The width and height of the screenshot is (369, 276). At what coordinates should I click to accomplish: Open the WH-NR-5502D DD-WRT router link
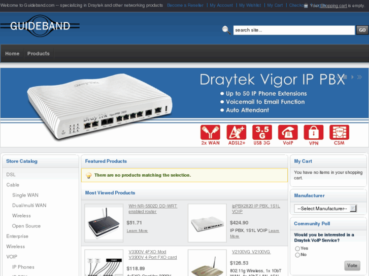click(x=153, y=209)
